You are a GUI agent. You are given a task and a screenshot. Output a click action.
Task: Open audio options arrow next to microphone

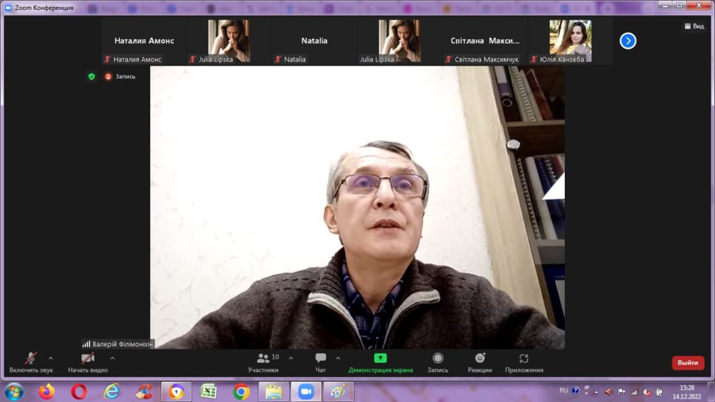coord(50,358)
